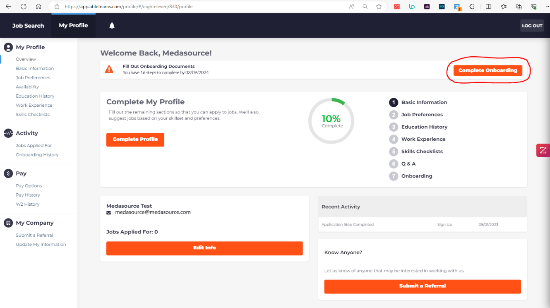
Task: Click the favorite star icon in address bar
Action: 379,7
